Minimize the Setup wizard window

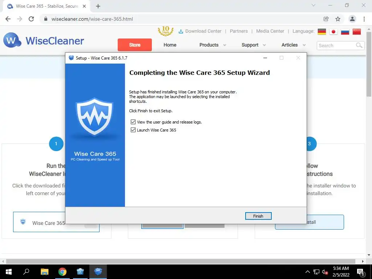point(265,58)
